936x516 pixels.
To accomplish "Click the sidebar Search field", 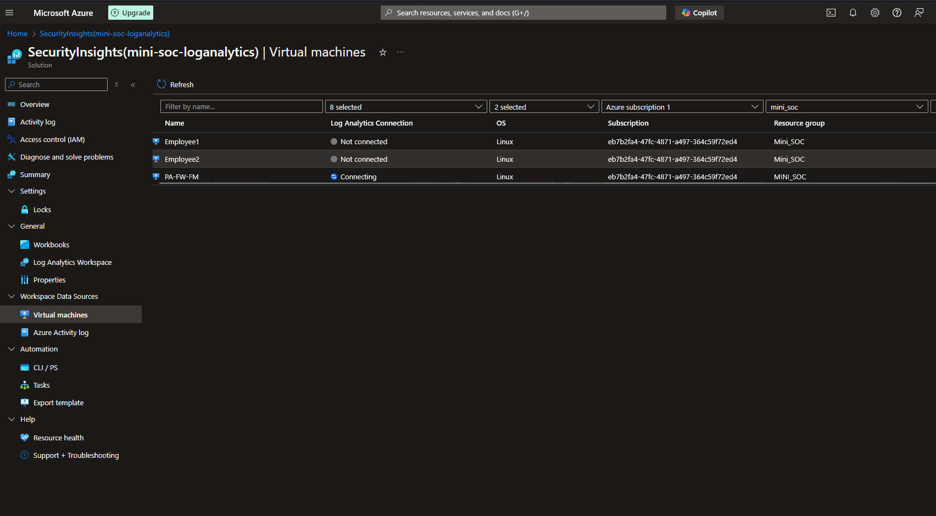I will point(56,84).
